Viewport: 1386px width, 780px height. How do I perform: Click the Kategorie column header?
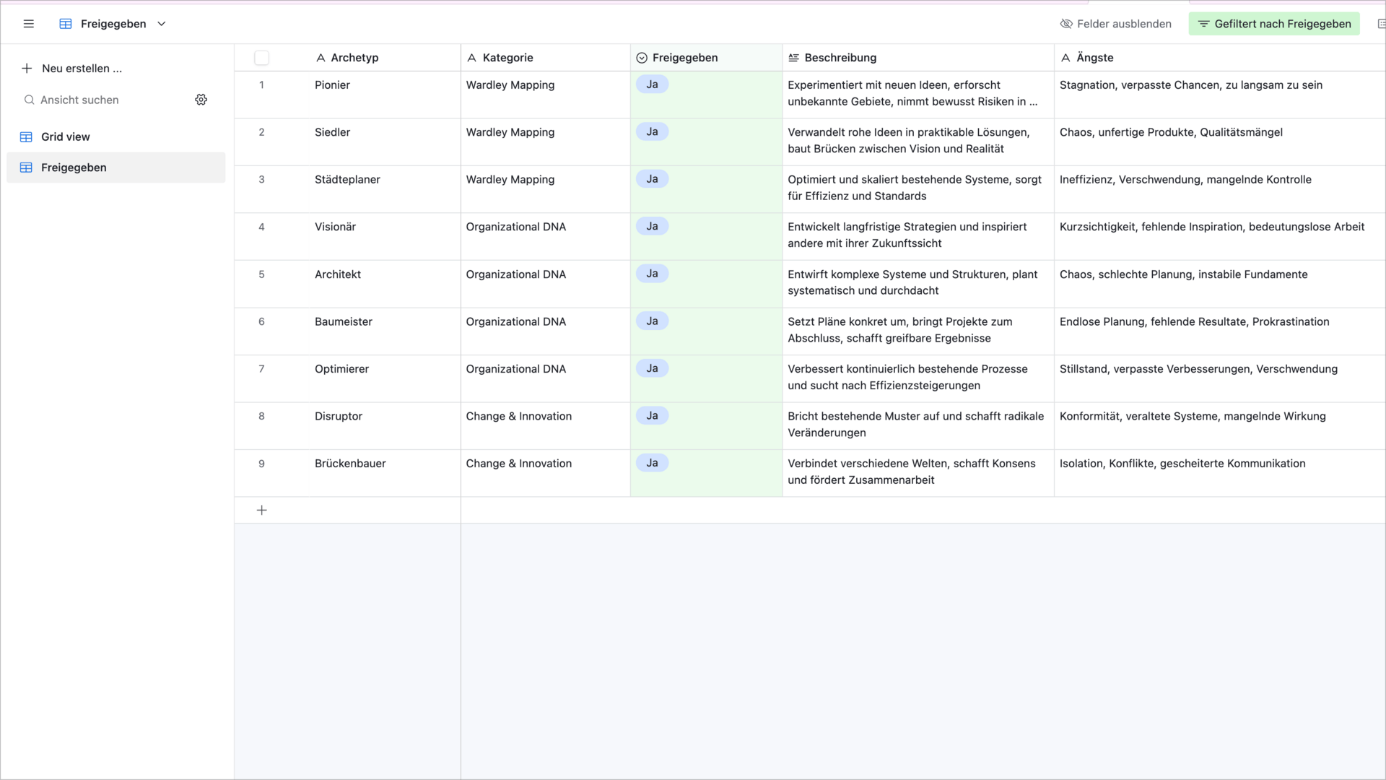pos(508,58)
